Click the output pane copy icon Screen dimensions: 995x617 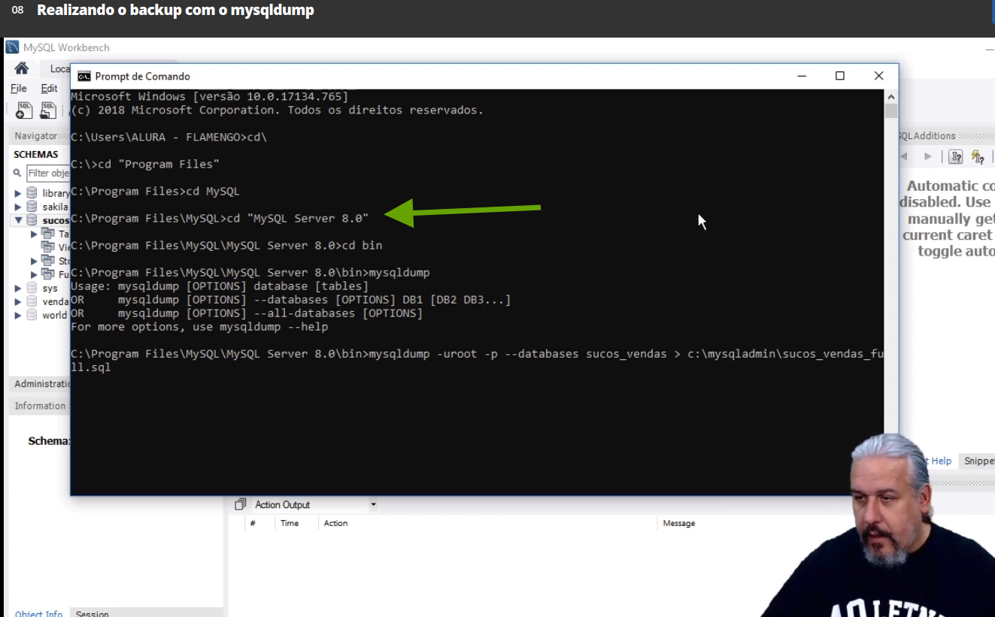point(241,504)
